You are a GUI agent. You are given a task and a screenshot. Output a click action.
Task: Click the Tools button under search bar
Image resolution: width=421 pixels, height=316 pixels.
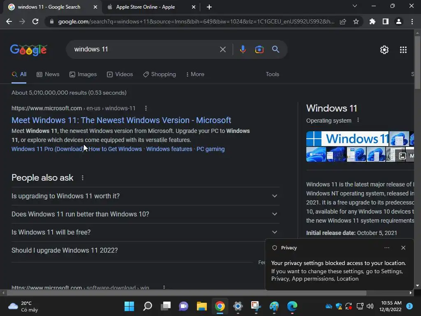272,74
